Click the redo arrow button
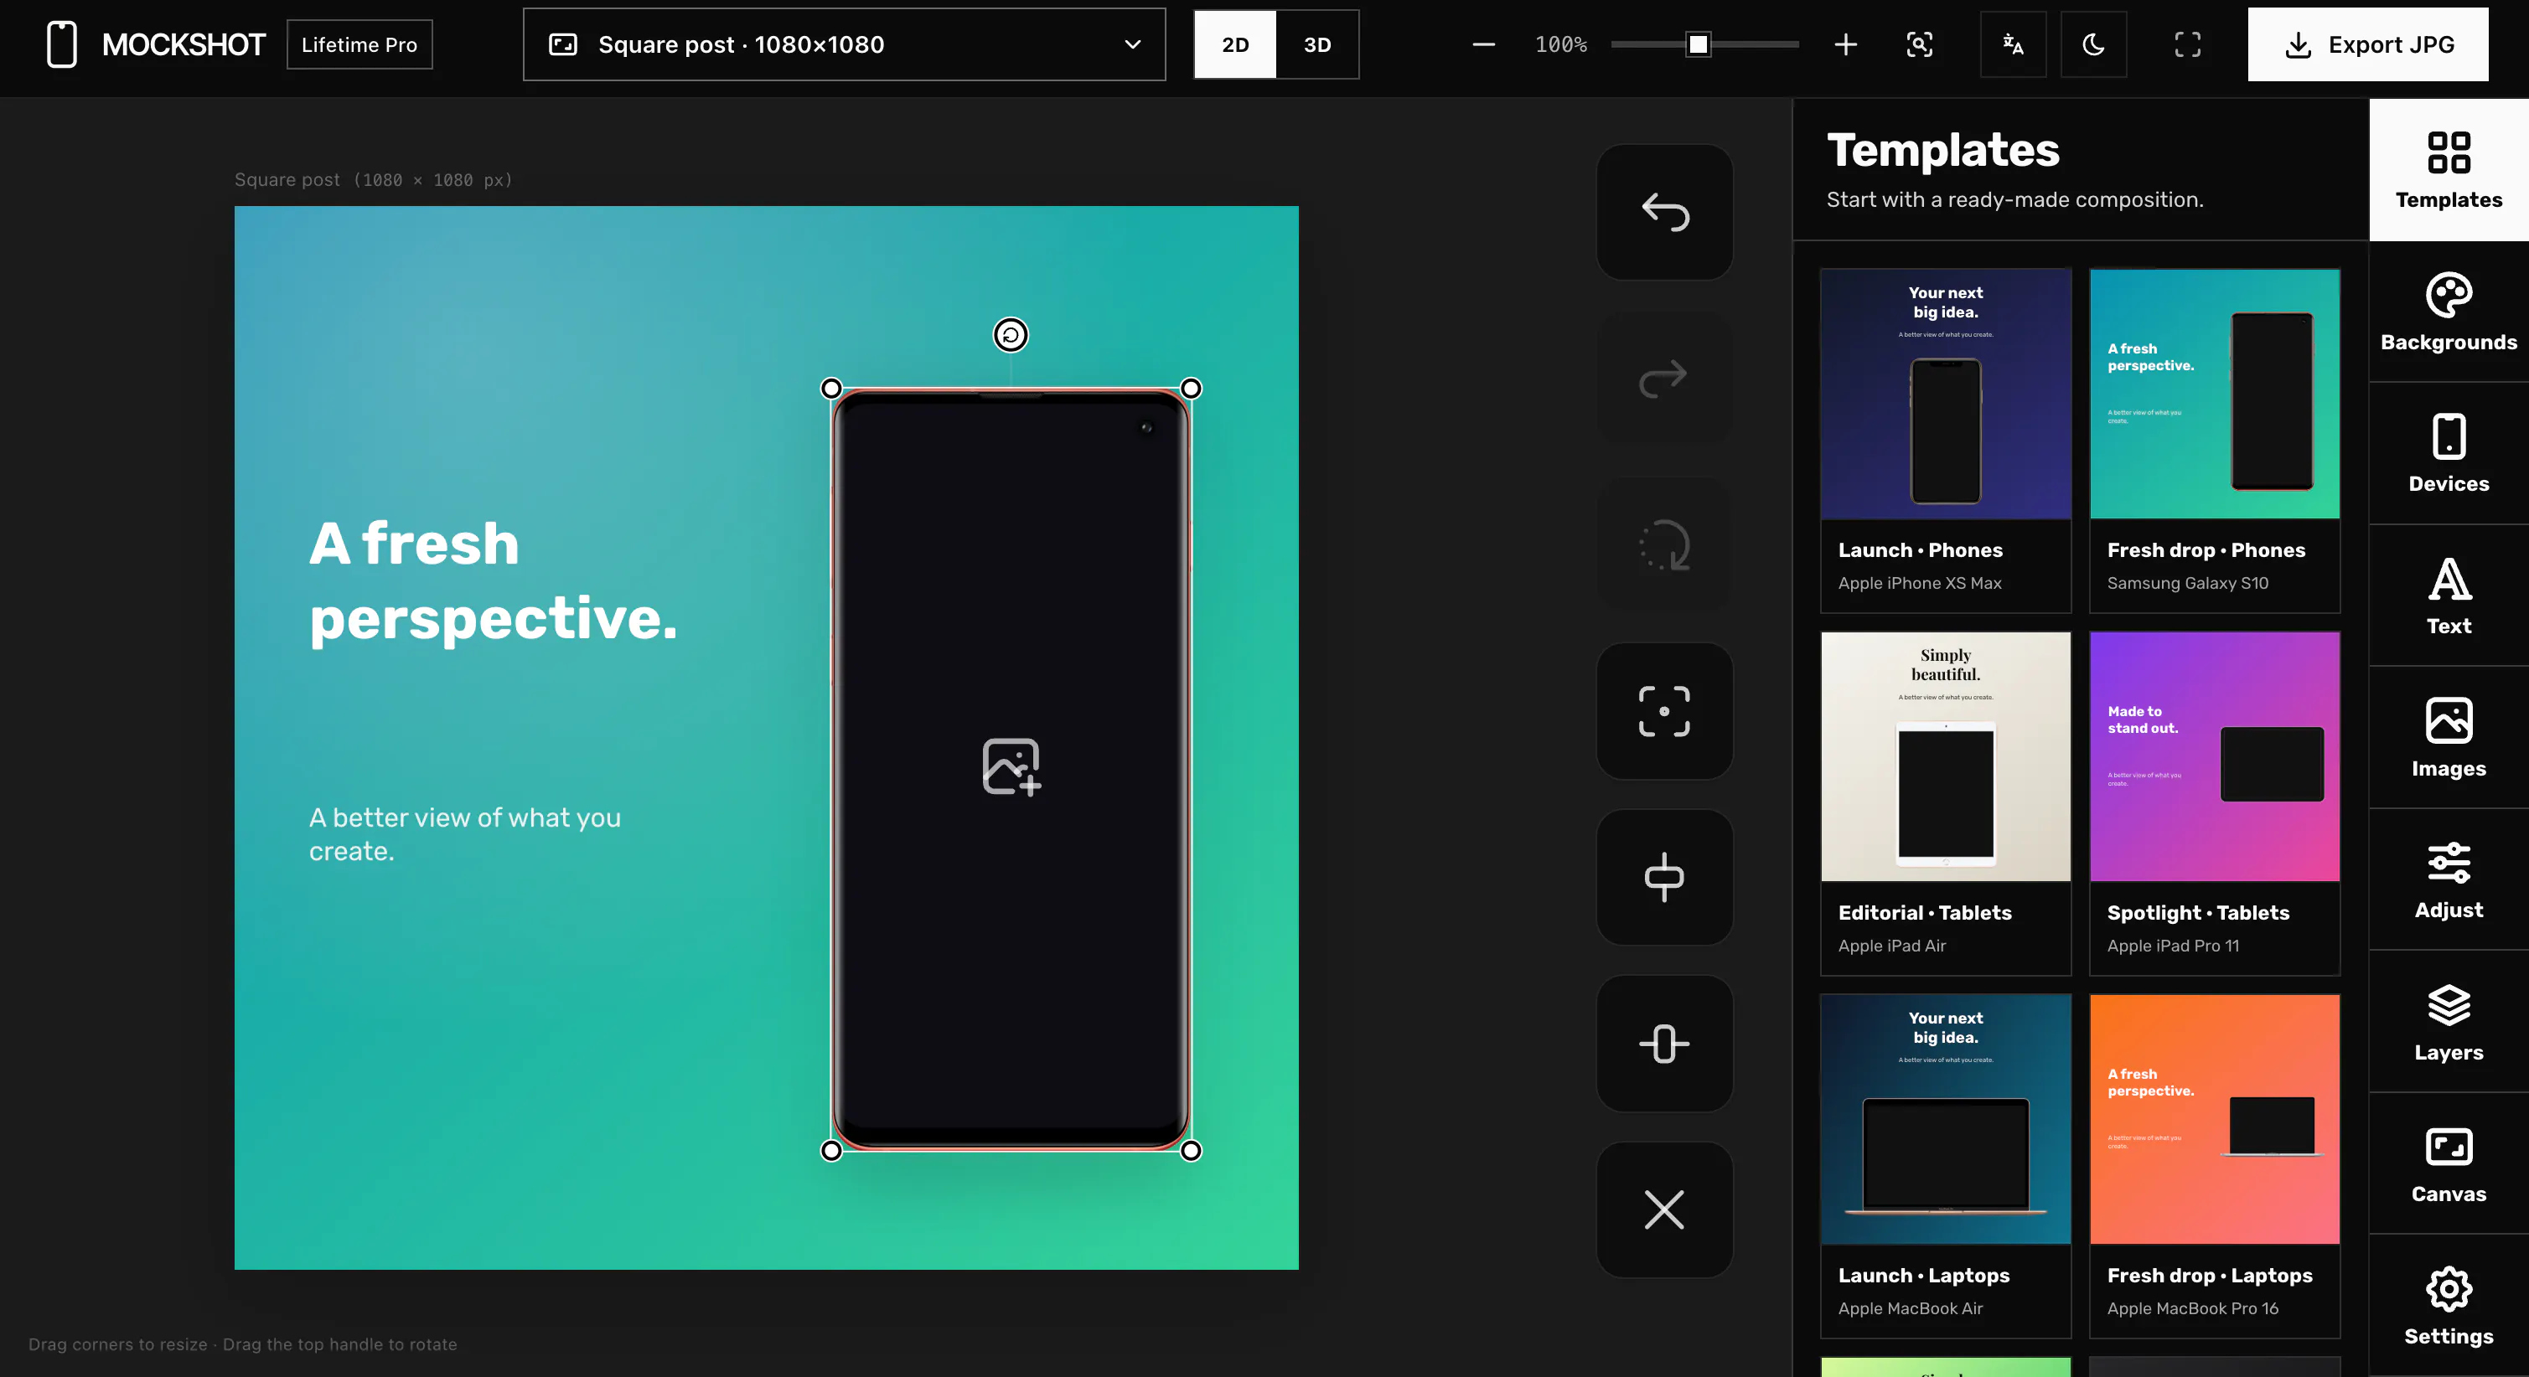Screen dimensions: 2529x1377 (x=1664, y=378)
